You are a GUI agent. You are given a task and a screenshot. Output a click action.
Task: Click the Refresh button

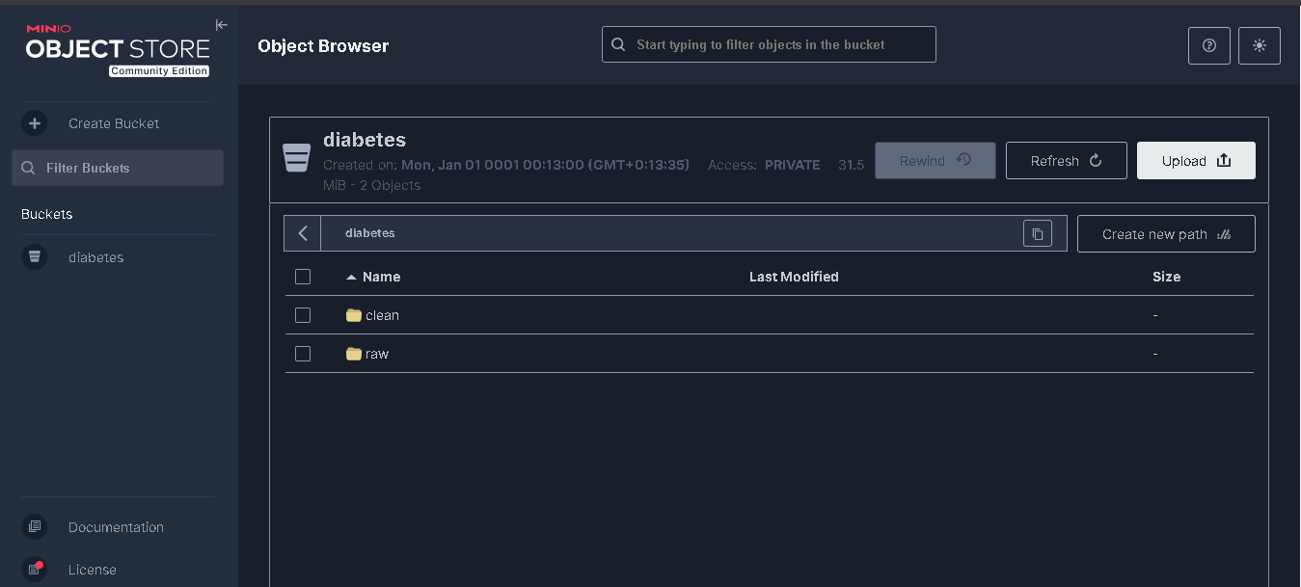(1066, 160)
